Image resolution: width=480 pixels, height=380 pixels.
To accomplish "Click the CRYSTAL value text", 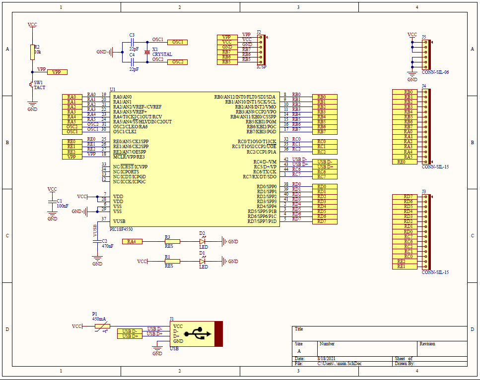I will (x=162, y=54).
